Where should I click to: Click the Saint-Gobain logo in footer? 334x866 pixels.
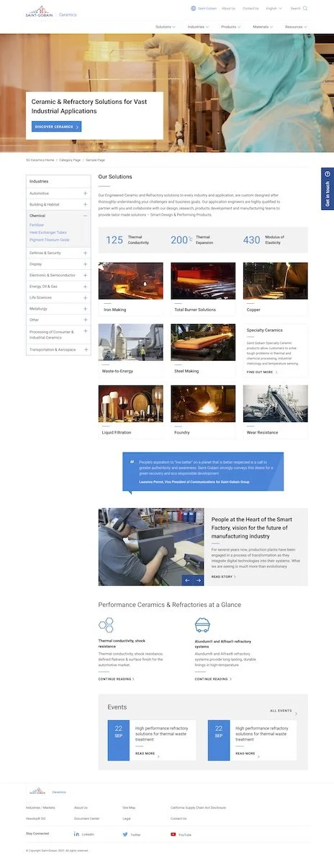37,792
